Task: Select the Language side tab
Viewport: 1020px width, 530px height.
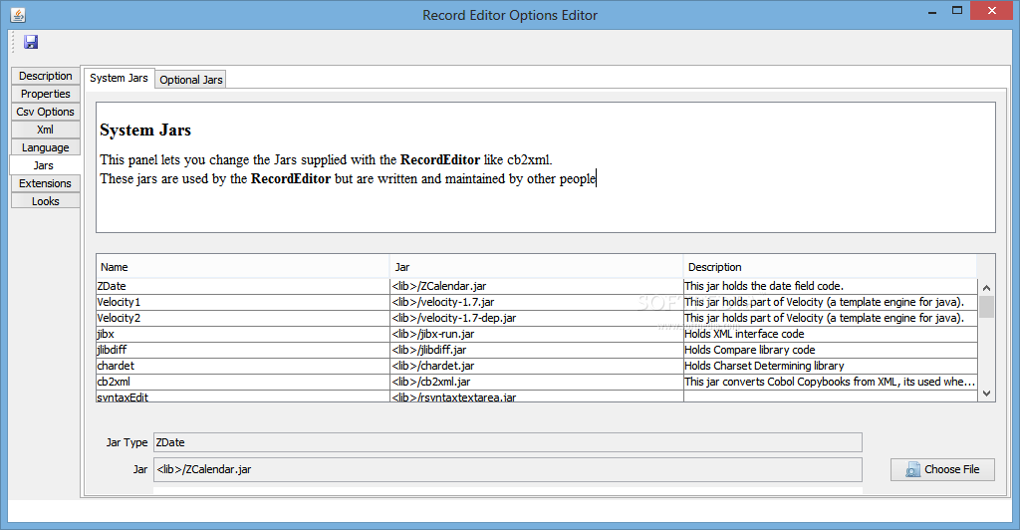Action: 45,147
